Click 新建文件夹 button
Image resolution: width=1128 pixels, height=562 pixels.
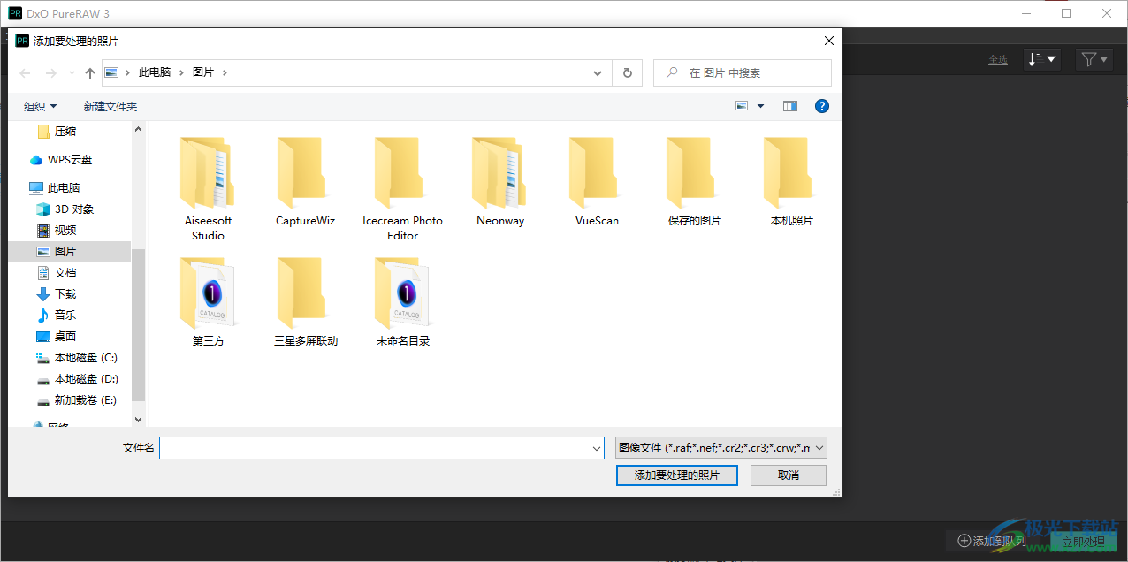tap(111, 106)
